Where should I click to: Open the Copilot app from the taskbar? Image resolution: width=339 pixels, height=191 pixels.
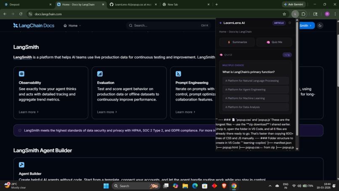coord(175,186)
